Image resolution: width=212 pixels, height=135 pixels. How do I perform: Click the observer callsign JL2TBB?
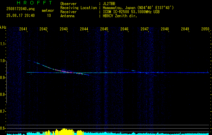(x=109, y=4)
